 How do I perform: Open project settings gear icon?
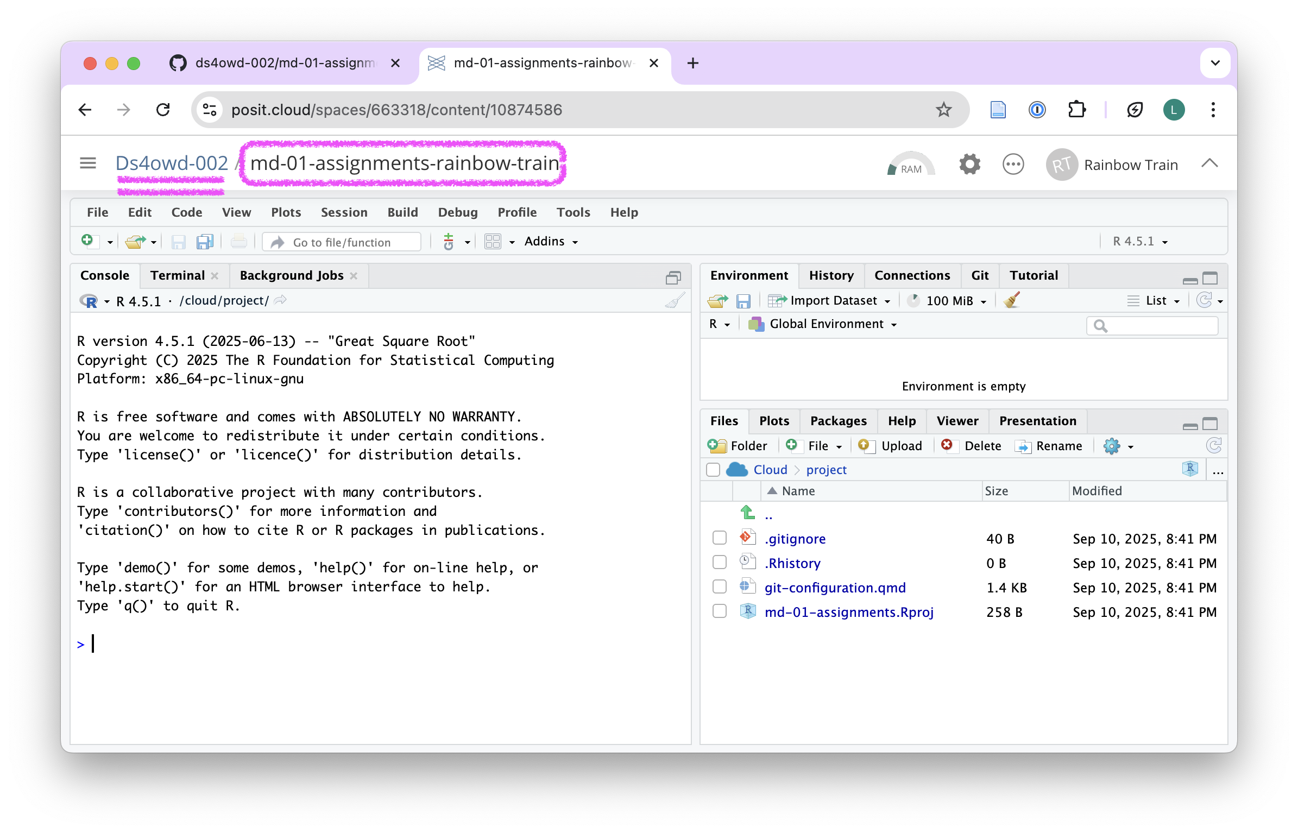(x=969, y=164)
